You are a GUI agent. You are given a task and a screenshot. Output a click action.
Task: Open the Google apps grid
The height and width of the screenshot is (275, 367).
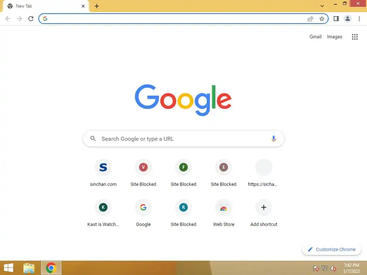[x=355, y=37]
